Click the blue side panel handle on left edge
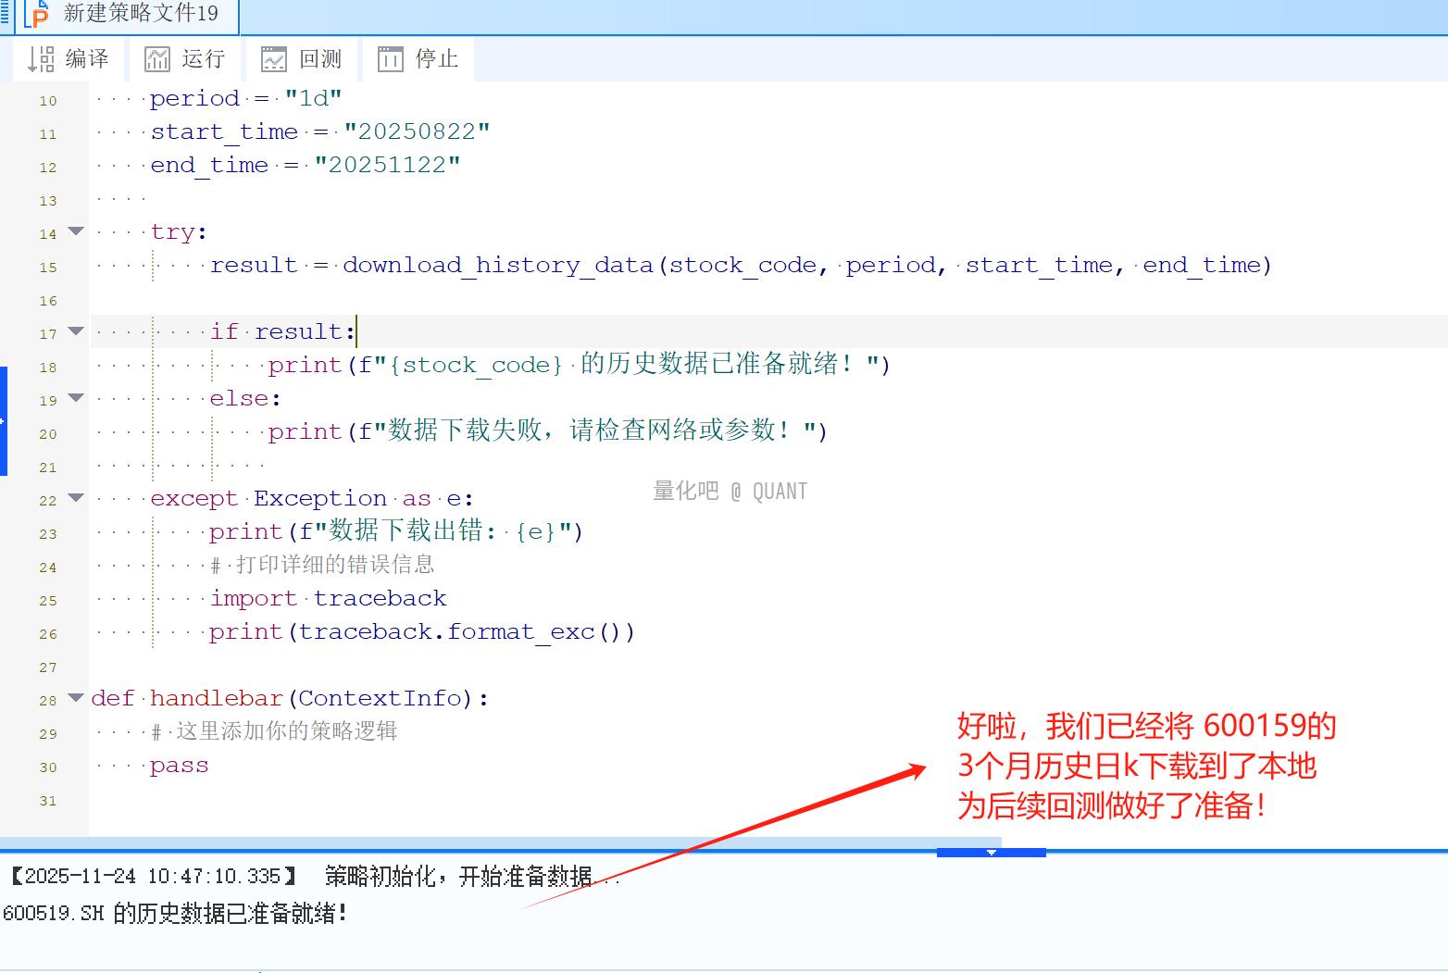Image resolution: width=1448 pixels, height=973 pixels. (4, 421)
